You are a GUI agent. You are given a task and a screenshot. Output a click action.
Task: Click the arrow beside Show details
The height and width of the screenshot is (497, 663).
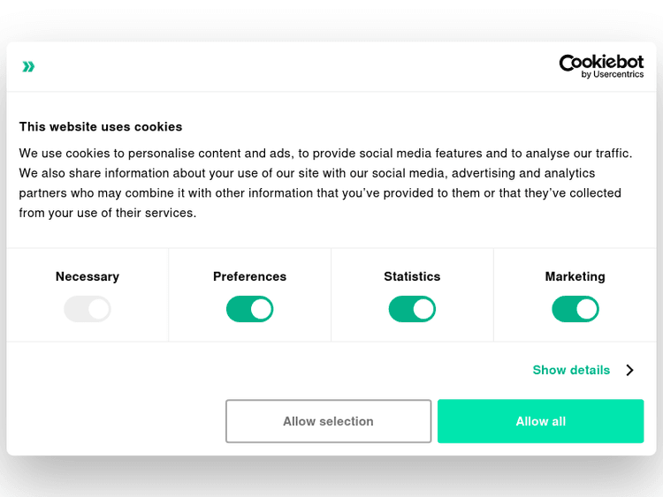pos(629,370)
